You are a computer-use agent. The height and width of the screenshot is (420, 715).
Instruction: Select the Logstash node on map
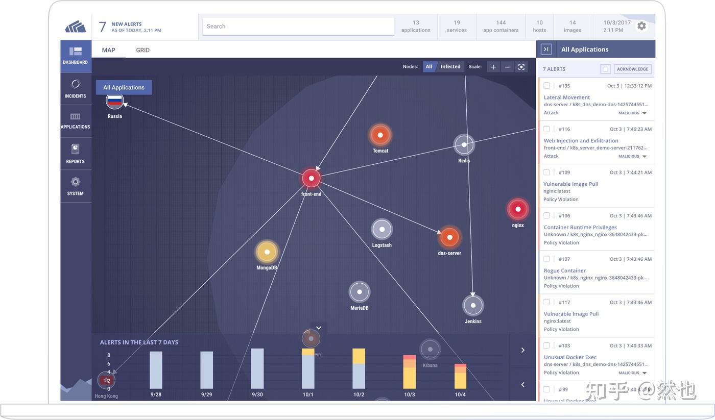pyautogui.click(x=382, y=229)
